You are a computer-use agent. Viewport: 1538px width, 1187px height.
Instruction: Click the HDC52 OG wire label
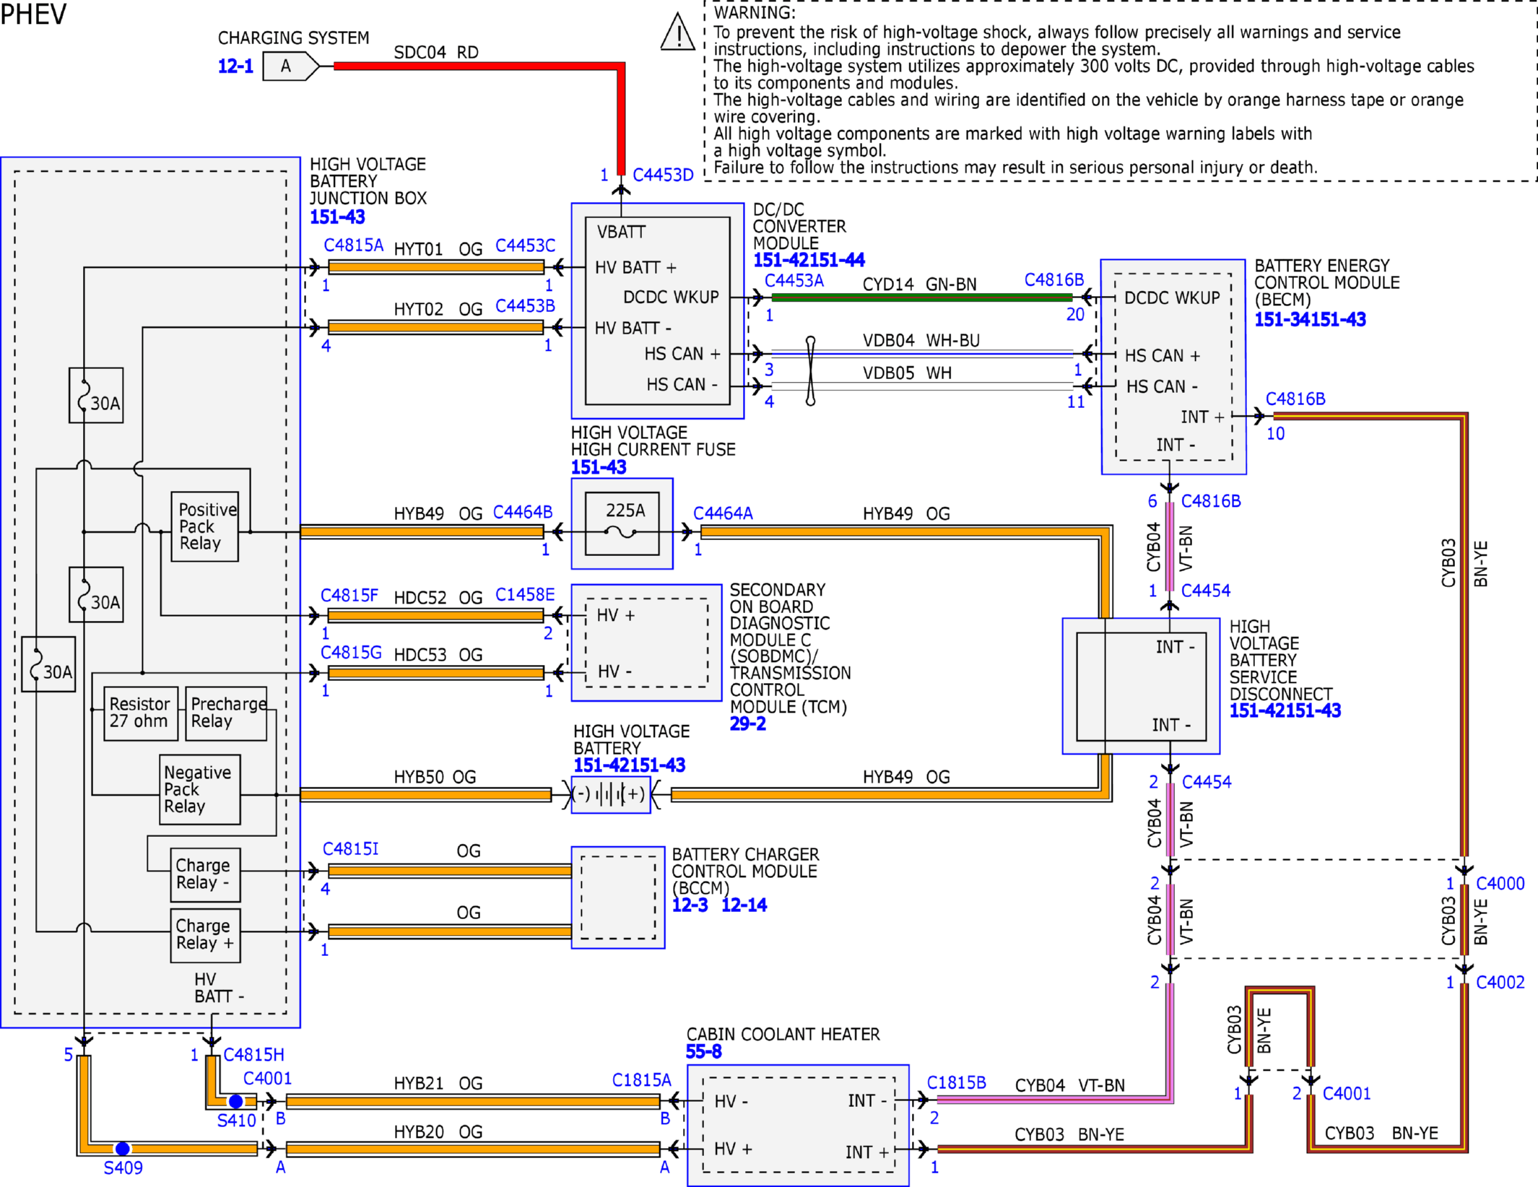click(438, 598)
